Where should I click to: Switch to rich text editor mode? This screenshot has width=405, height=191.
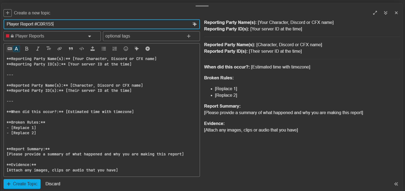point(17,49)
